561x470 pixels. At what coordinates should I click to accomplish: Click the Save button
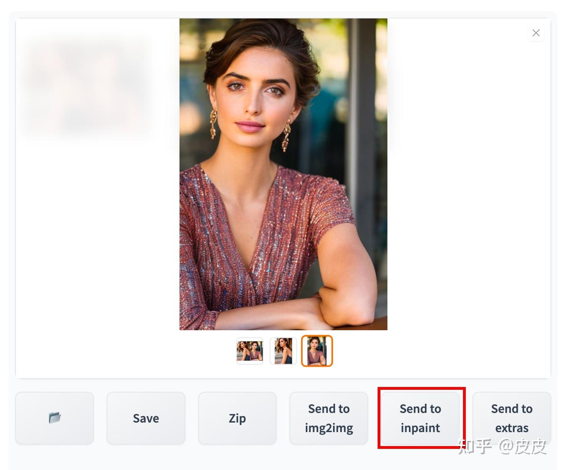[x=146, y=418]
